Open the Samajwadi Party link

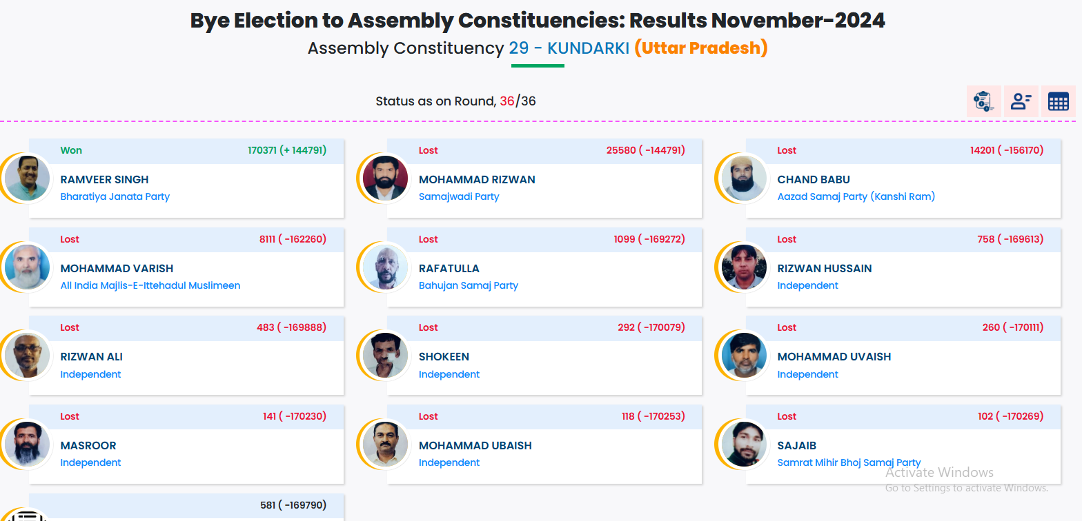pyautogui.click(x=459, y=196)
